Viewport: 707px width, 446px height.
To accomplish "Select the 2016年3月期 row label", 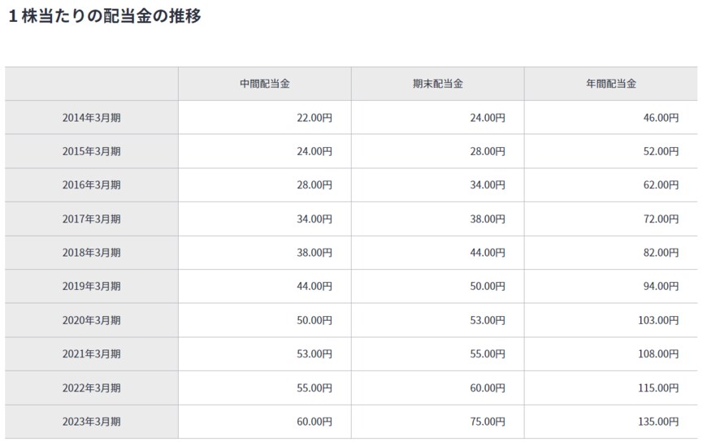I will pyautogui.click(x=92, y=185).
